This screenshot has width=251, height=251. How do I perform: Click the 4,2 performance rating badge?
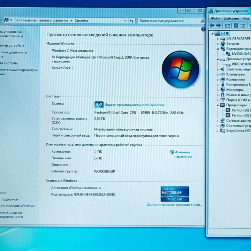(x=99, y=105)
